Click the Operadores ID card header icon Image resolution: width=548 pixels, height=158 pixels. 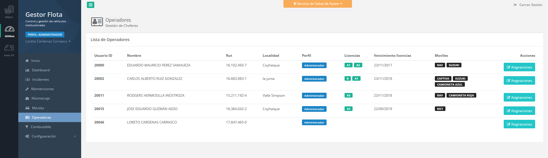click(97, 22)
